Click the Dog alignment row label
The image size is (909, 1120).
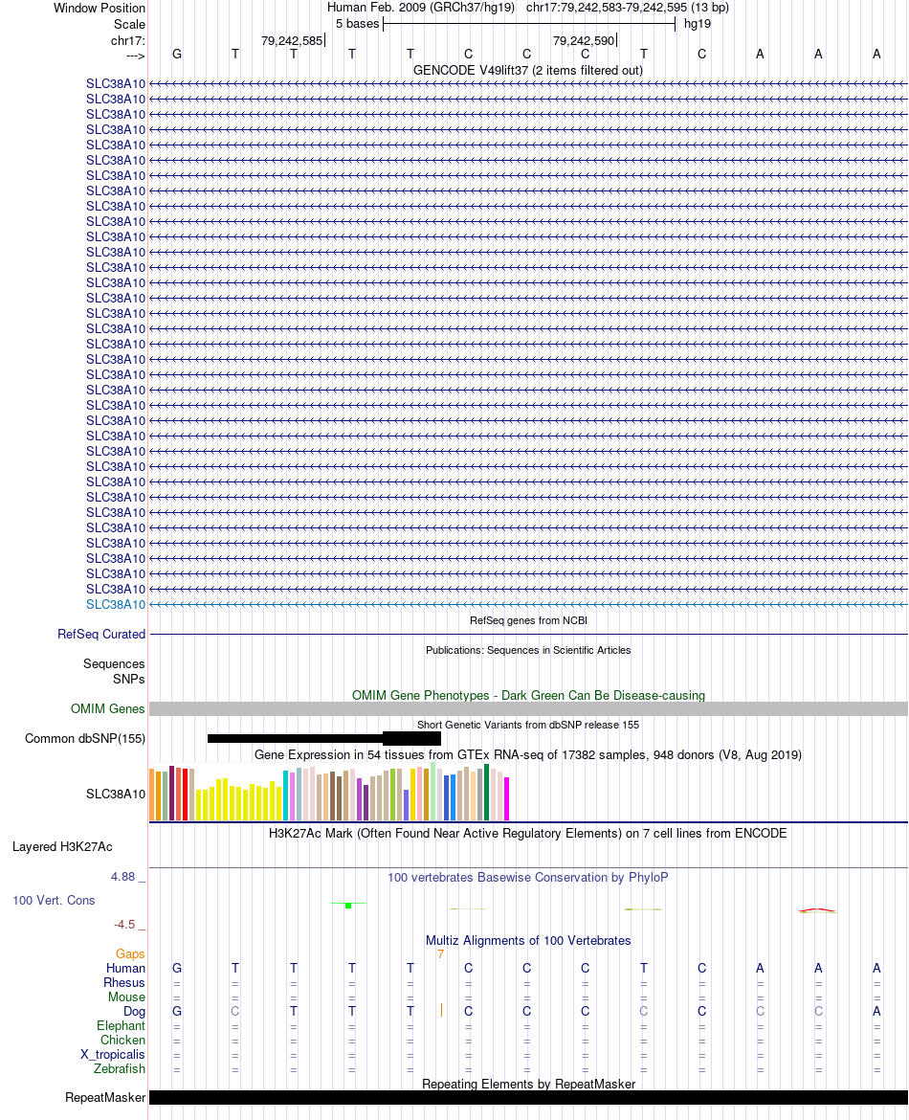coord(134,1011)
